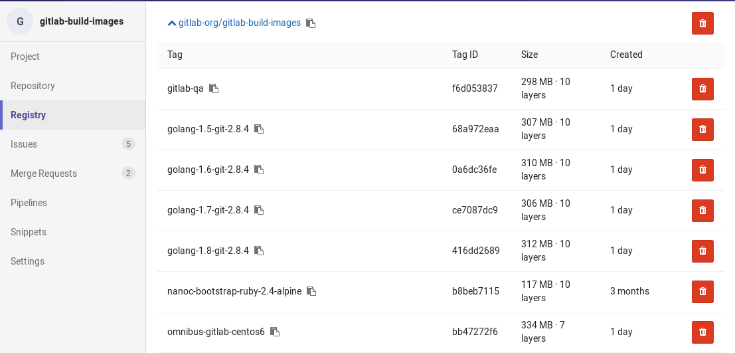
Task: Open the Repository sidebar section
Action: coord(72,86)
